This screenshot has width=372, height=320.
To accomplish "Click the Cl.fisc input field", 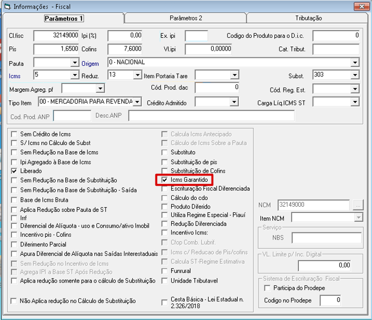I will pos(56,36).
